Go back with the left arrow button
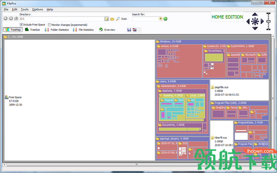The height and width of the screenshot is (173, 277). tap(6, 18)
